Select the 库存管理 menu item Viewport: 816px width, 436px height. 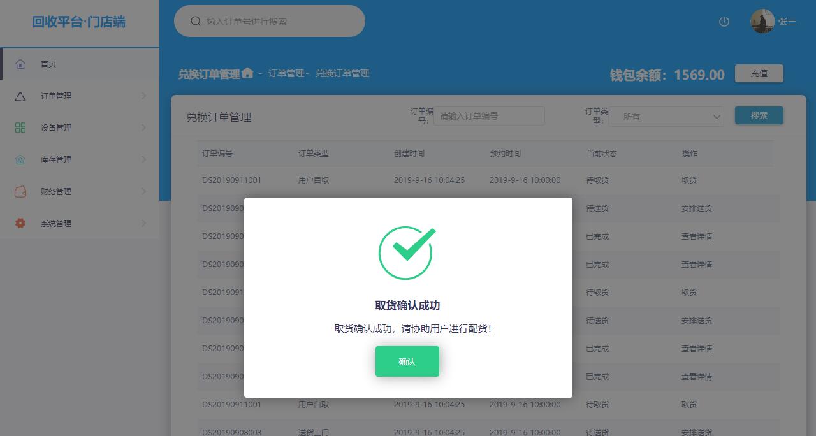[x=80, y=159]
